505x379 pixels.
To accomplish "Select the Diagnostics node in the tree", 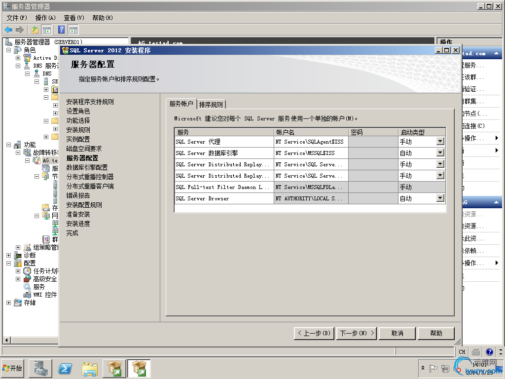I will (x=30, y=255).
